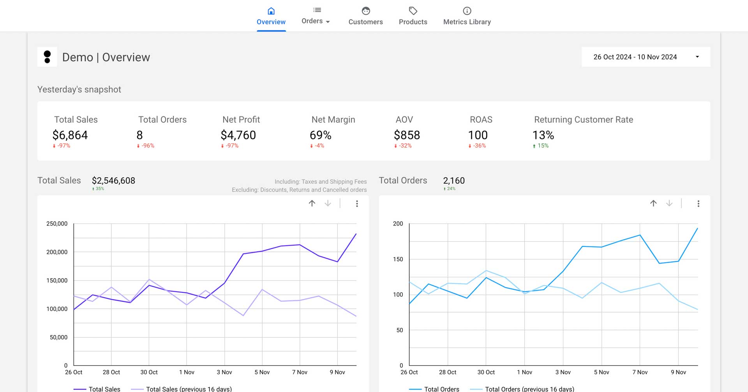The height and width of the screenshot is (392, 748).
Task: Click the ROAS value 100
Action: (x=478, y=135)
